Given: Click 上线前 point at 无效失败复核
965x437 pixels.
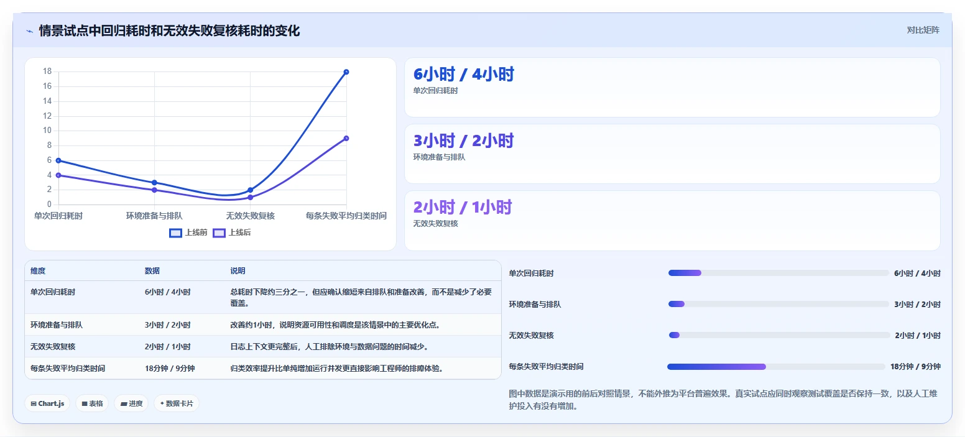Looking at the screenshot, I should pyautogui.click(x=250, y=190).
